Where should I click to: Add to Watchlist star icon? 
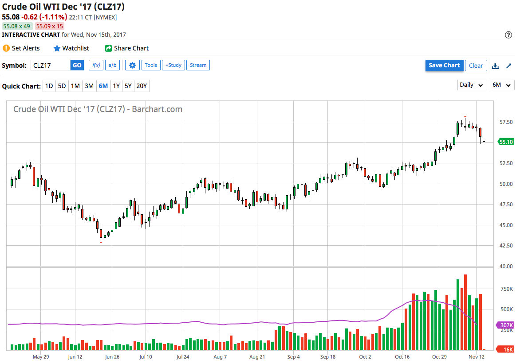click(57, 48)
